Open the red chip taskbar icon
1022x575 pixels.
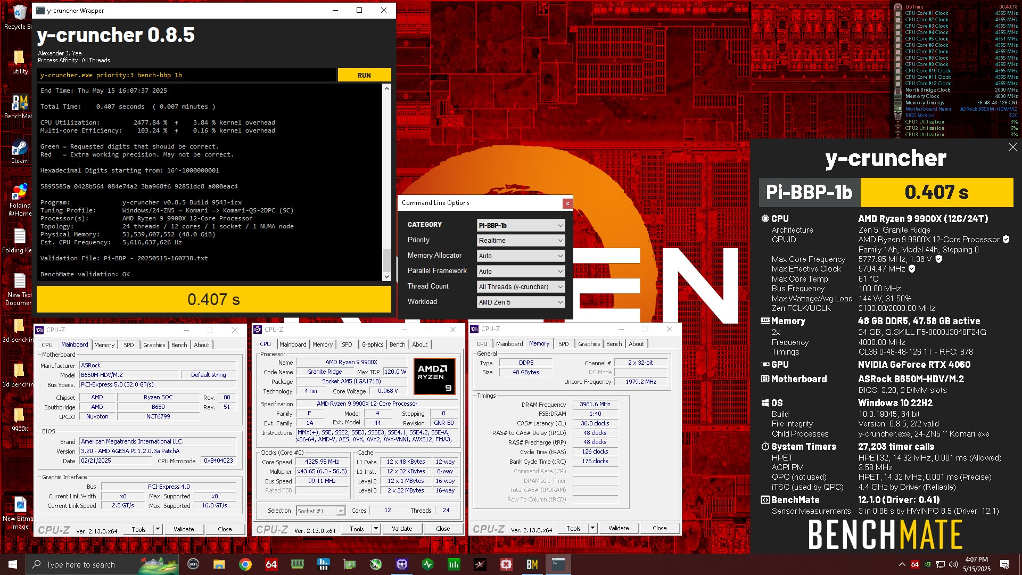(506, 564)
